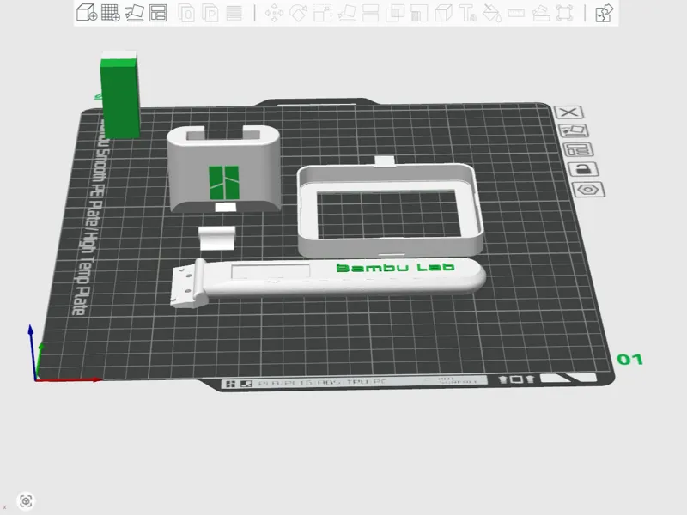Select the small clip part
Image resolution: width=687 pixels, height=515 pixels.
(x=217, y=238)
